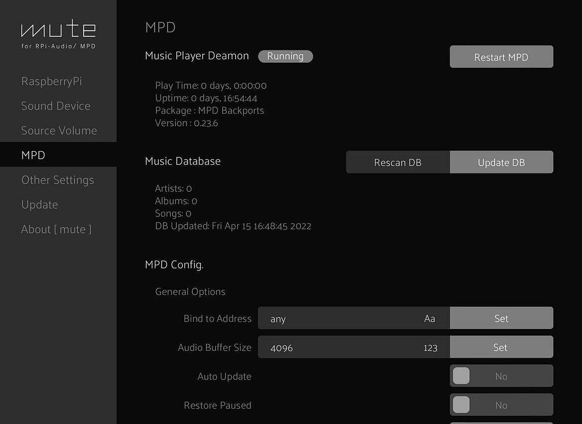Image resolution: width=582 pixels, height=424 pixels.
Task: Click Set for Bind to Address
Action: click(501, 318)
